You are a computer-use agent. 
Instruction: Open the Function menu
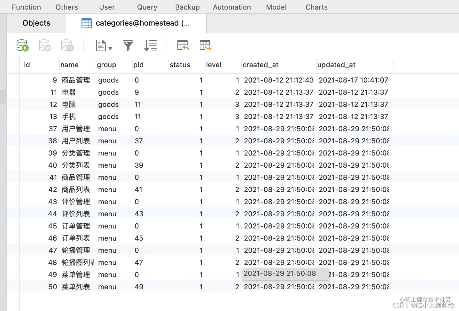point(27,7)
